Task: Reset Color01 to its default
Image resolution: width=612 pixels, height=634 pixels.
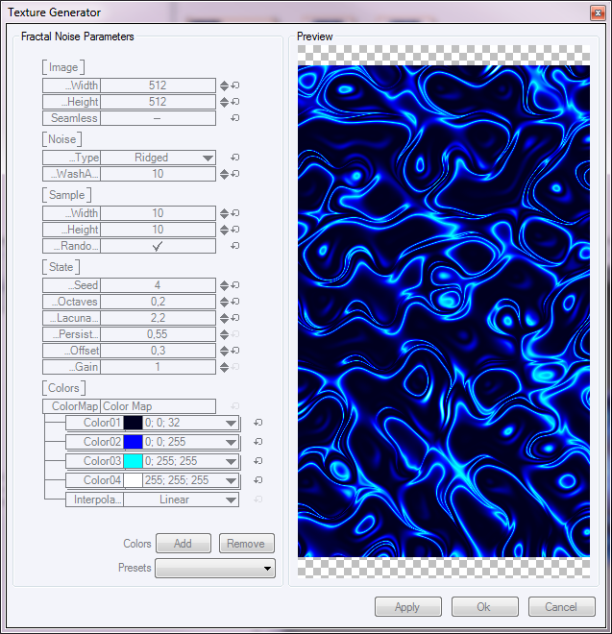Action: (x=257, y=423)
